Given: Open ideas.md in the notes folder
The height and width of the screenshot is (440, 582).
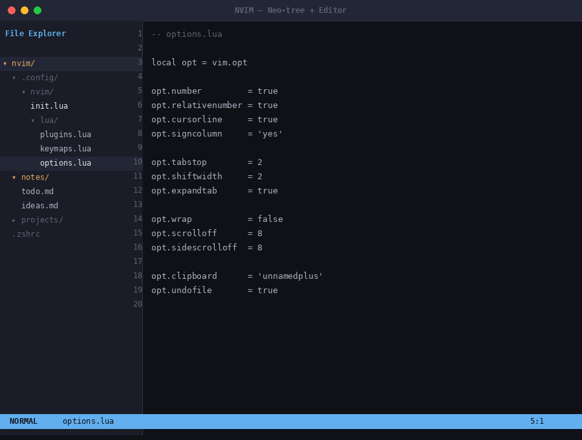Looking at the screenshot, I should (x=39, y=205).
